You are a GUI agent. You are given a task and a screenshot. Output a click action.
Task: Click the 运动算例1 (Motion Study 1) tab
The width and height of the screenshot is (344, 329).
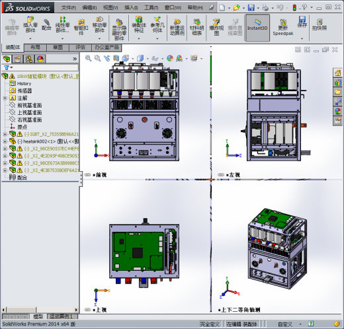point(62,316)
